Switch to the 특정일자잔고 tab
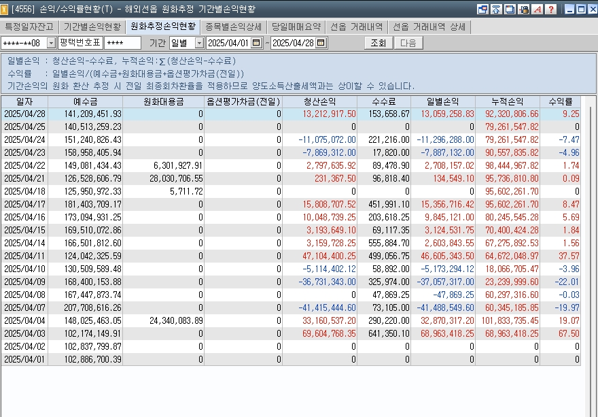Screen dimensions: 598x417 point(29,27)
